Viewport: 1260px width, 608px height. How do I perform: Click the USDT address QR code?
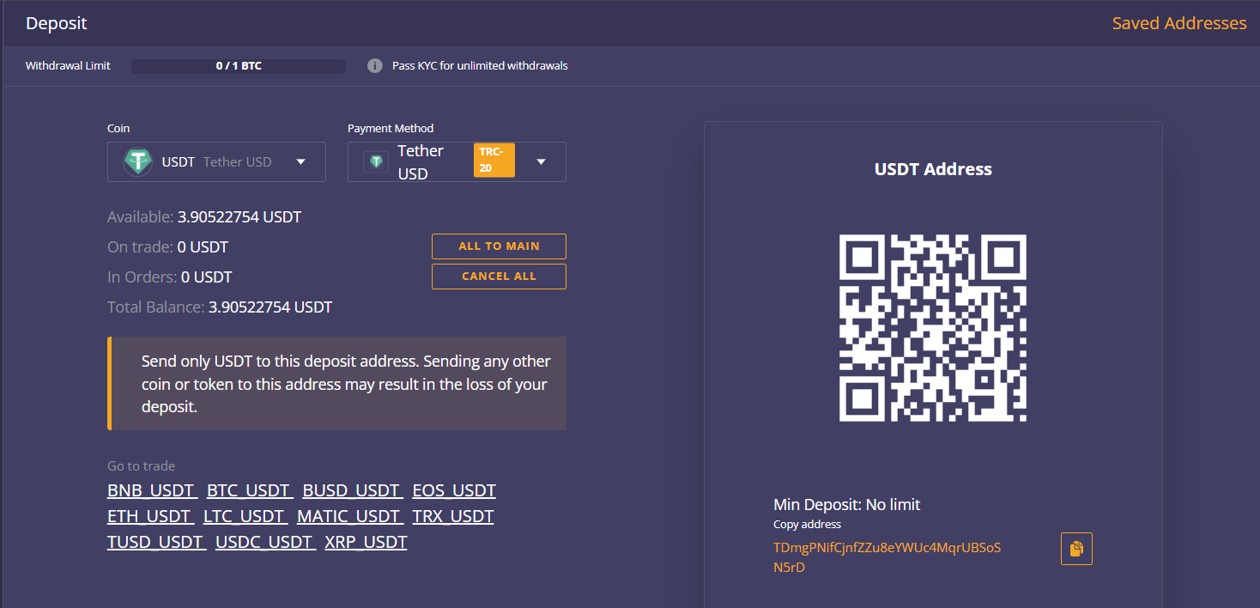coord(933,328)
